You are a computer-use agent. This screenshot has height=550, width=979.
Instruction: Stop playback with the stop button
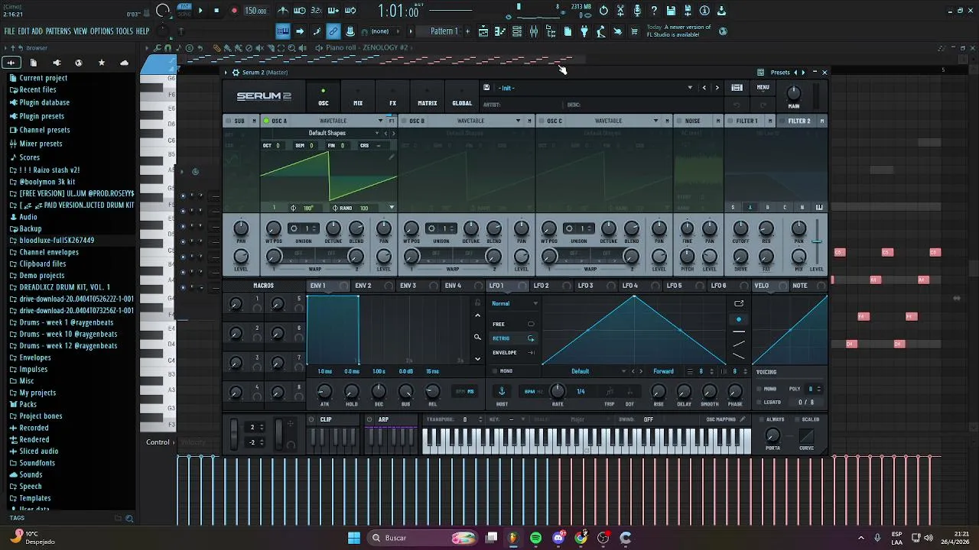point(216,11)
